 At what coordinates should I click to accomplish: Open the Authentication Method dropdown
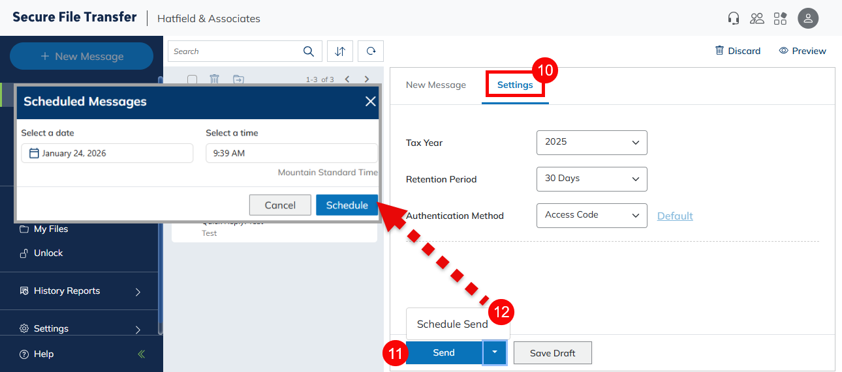591,216
